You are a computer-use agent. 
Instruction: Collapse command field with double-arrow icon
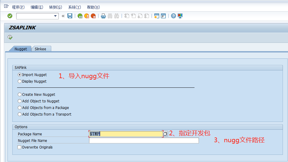63,16
